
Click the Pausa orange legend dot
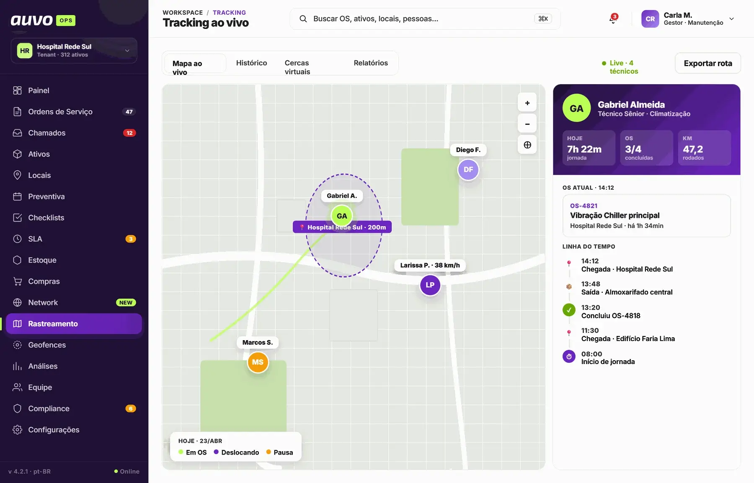(x=269, y=452)
